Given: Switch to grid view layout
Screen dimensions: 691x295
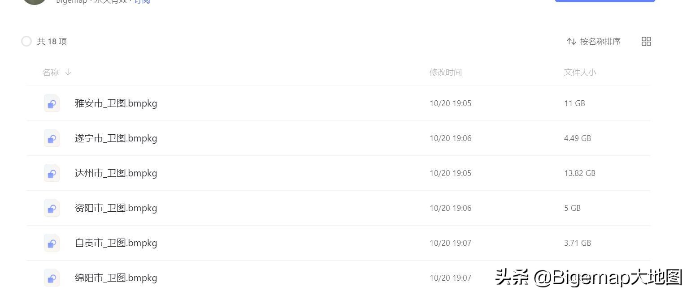Looking at the screenshot, I should tap(646, 42).
